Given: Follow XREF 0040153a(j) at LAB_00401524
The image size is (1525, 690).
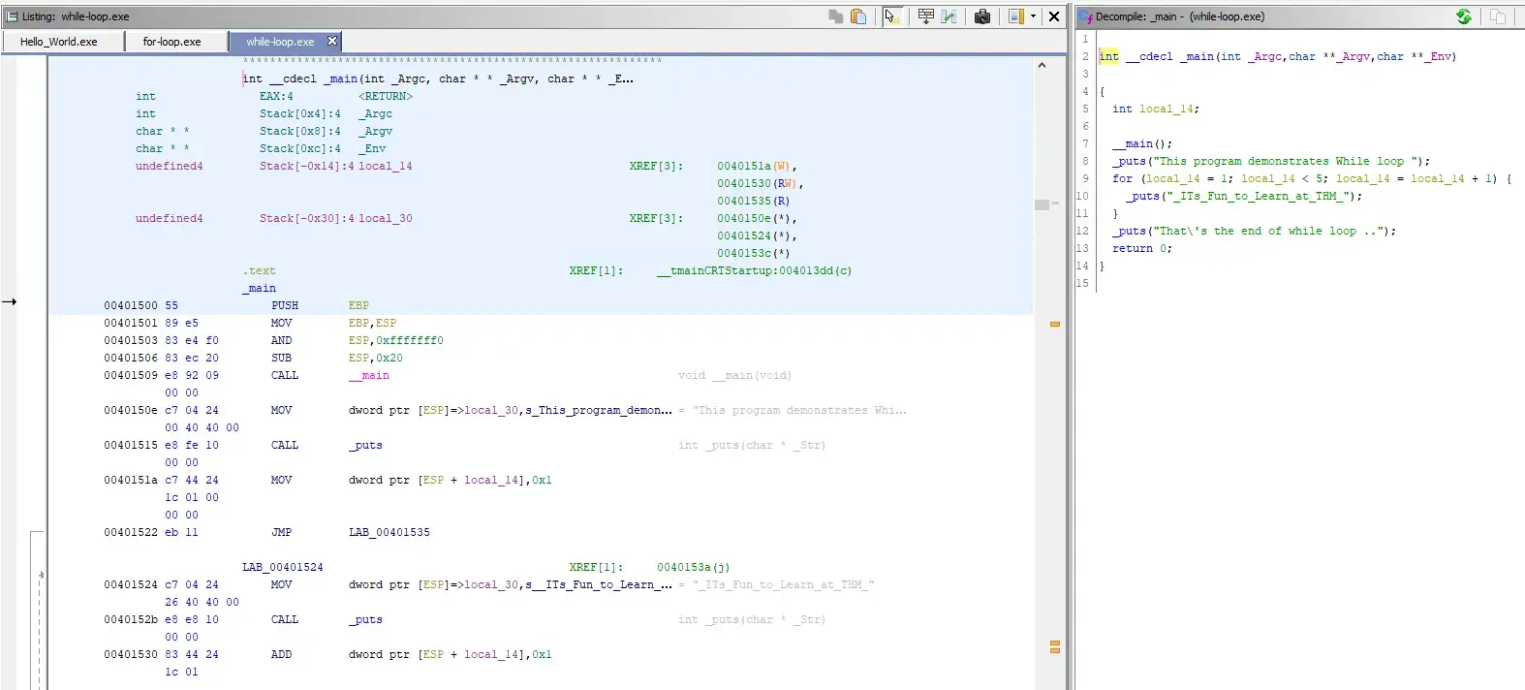Looking at the screenshot, I should (x=693, y=567).
